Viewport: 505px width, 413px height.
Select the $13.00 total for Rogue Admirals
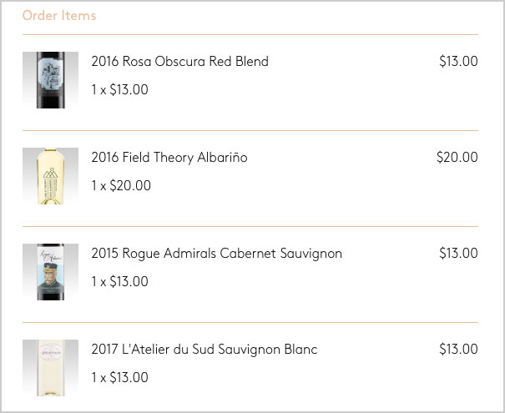(x=458, y=253)
